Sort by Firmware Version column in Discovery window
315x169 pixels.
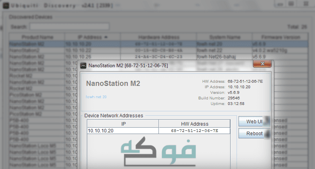pos(280,37)
